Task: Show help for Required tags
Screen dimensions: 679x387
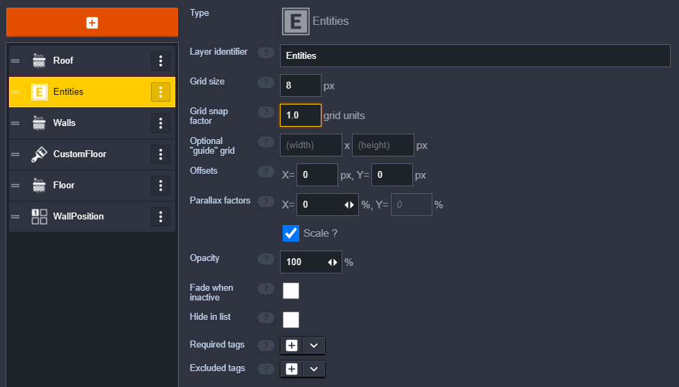Action: pos(266,345)
